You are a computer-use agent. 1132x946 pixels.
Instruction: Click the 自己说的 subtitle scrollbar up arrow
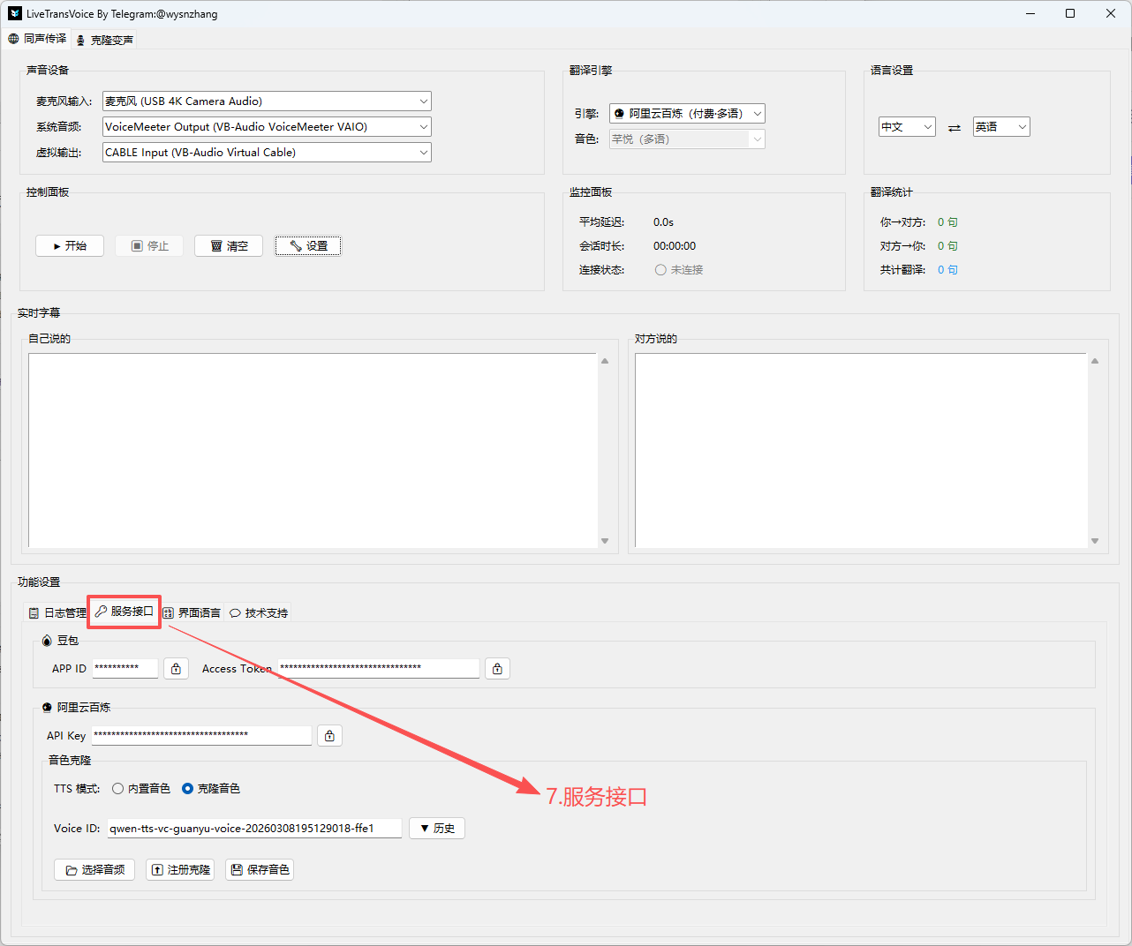point(605,361)
